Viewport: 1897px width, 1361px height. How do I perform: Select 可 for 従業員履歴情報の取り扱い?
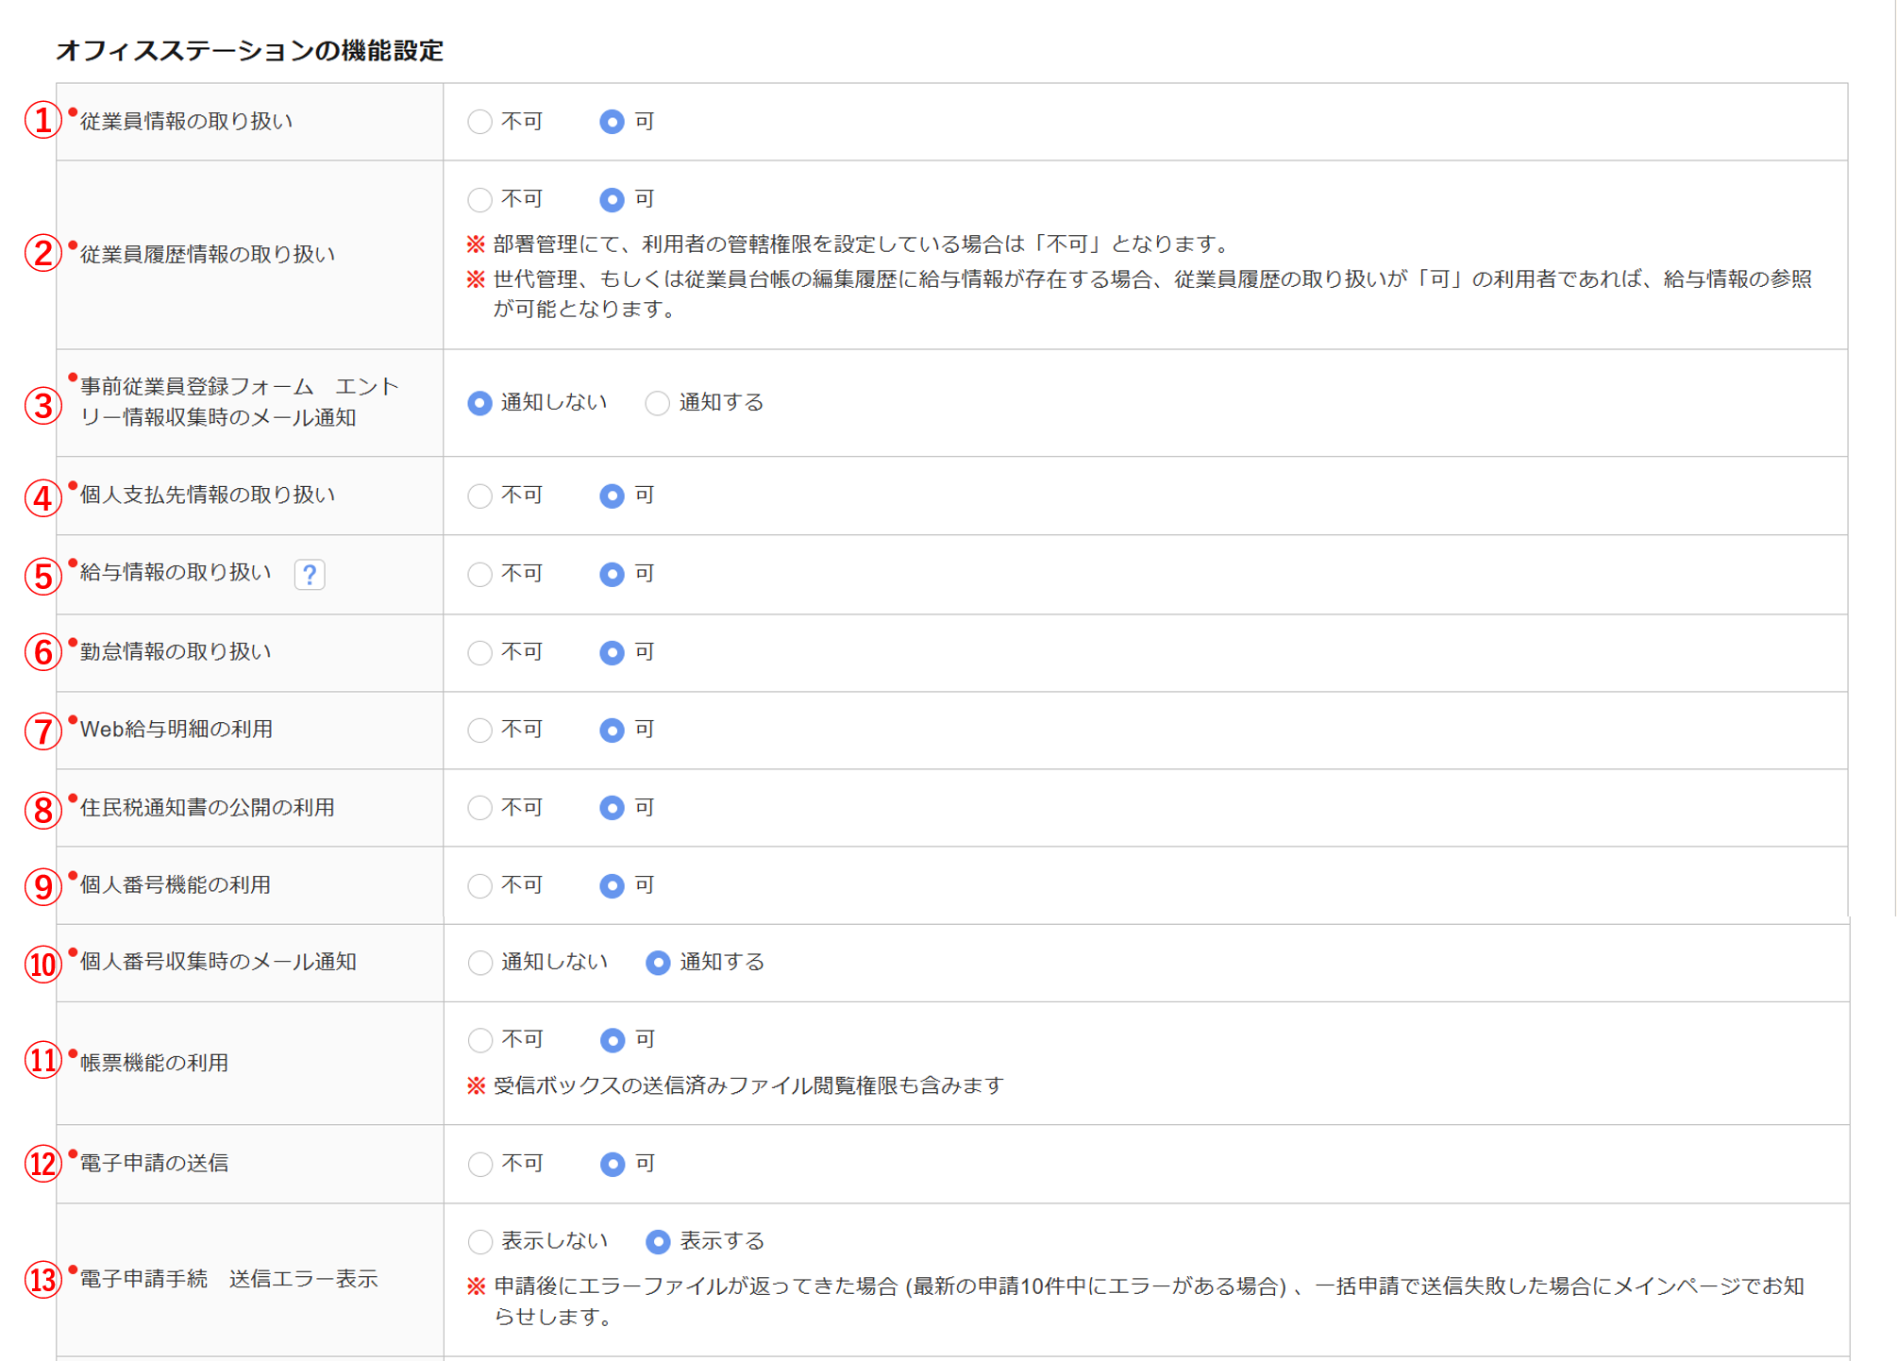[612, 199]
